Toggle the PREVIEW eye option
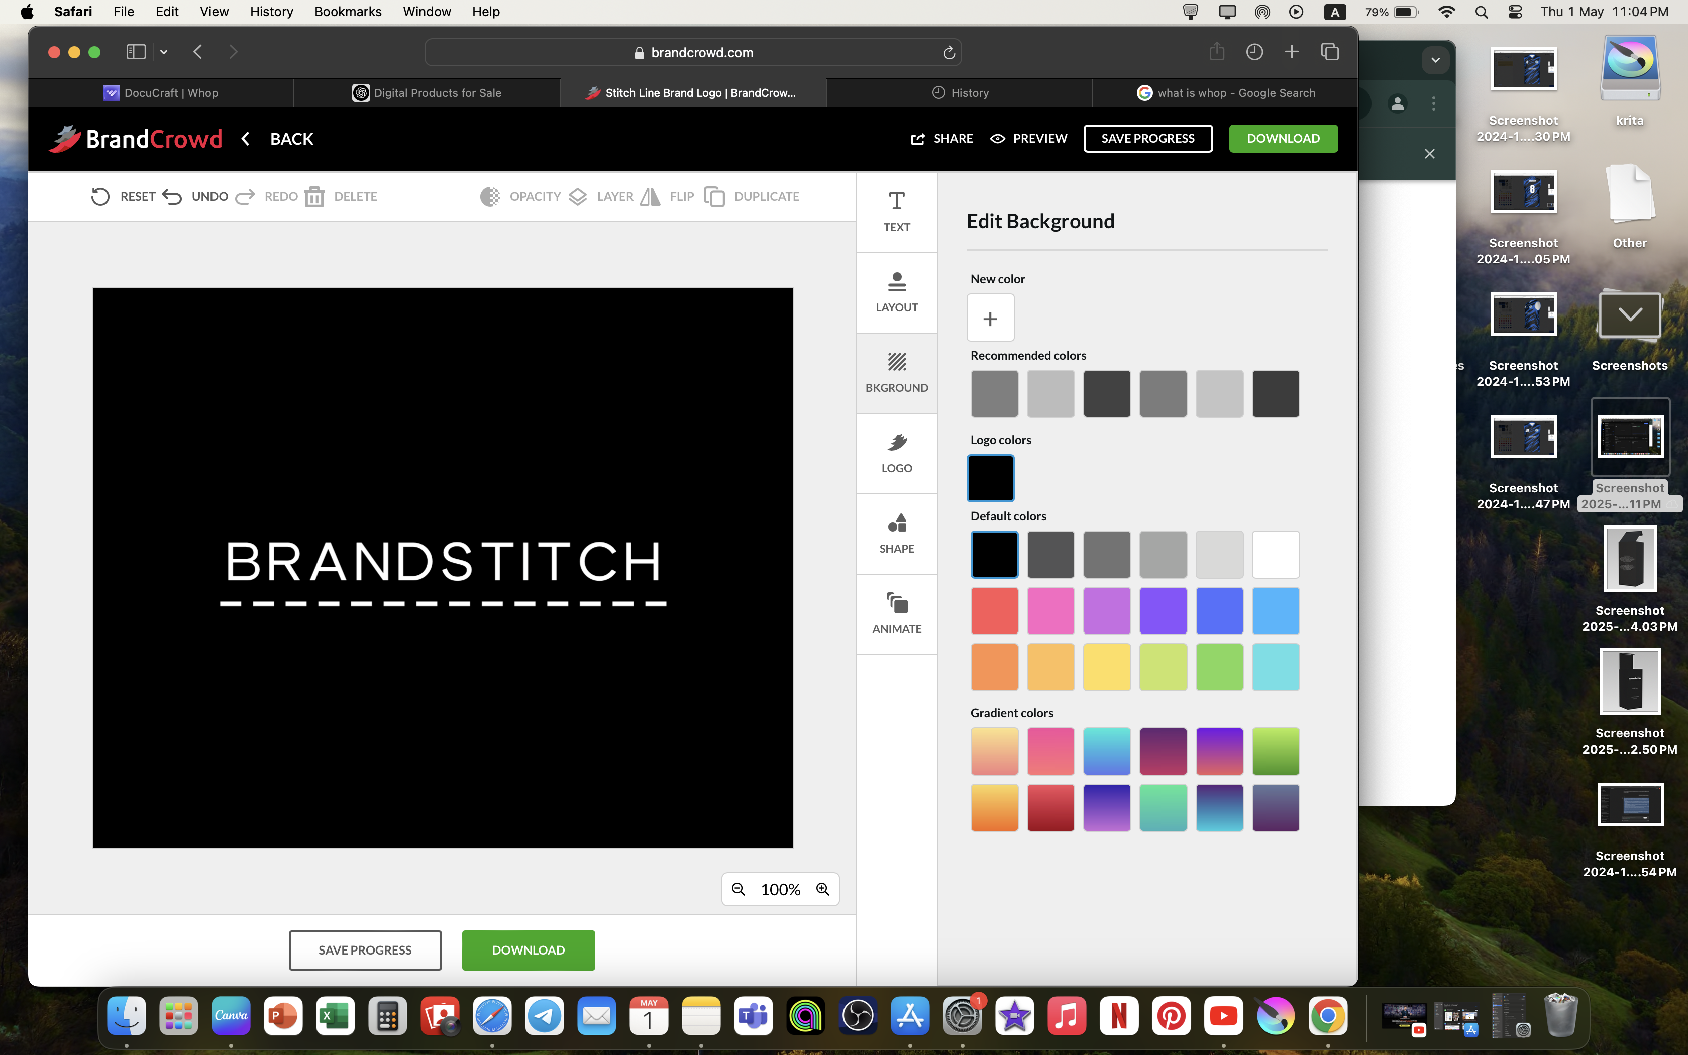Screen dimensions: 1688x1055 (1029, 138)
